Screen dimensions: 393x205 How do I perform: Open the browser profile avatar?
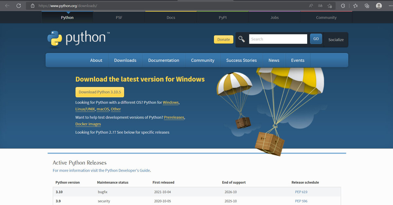[x=379, y=6]
